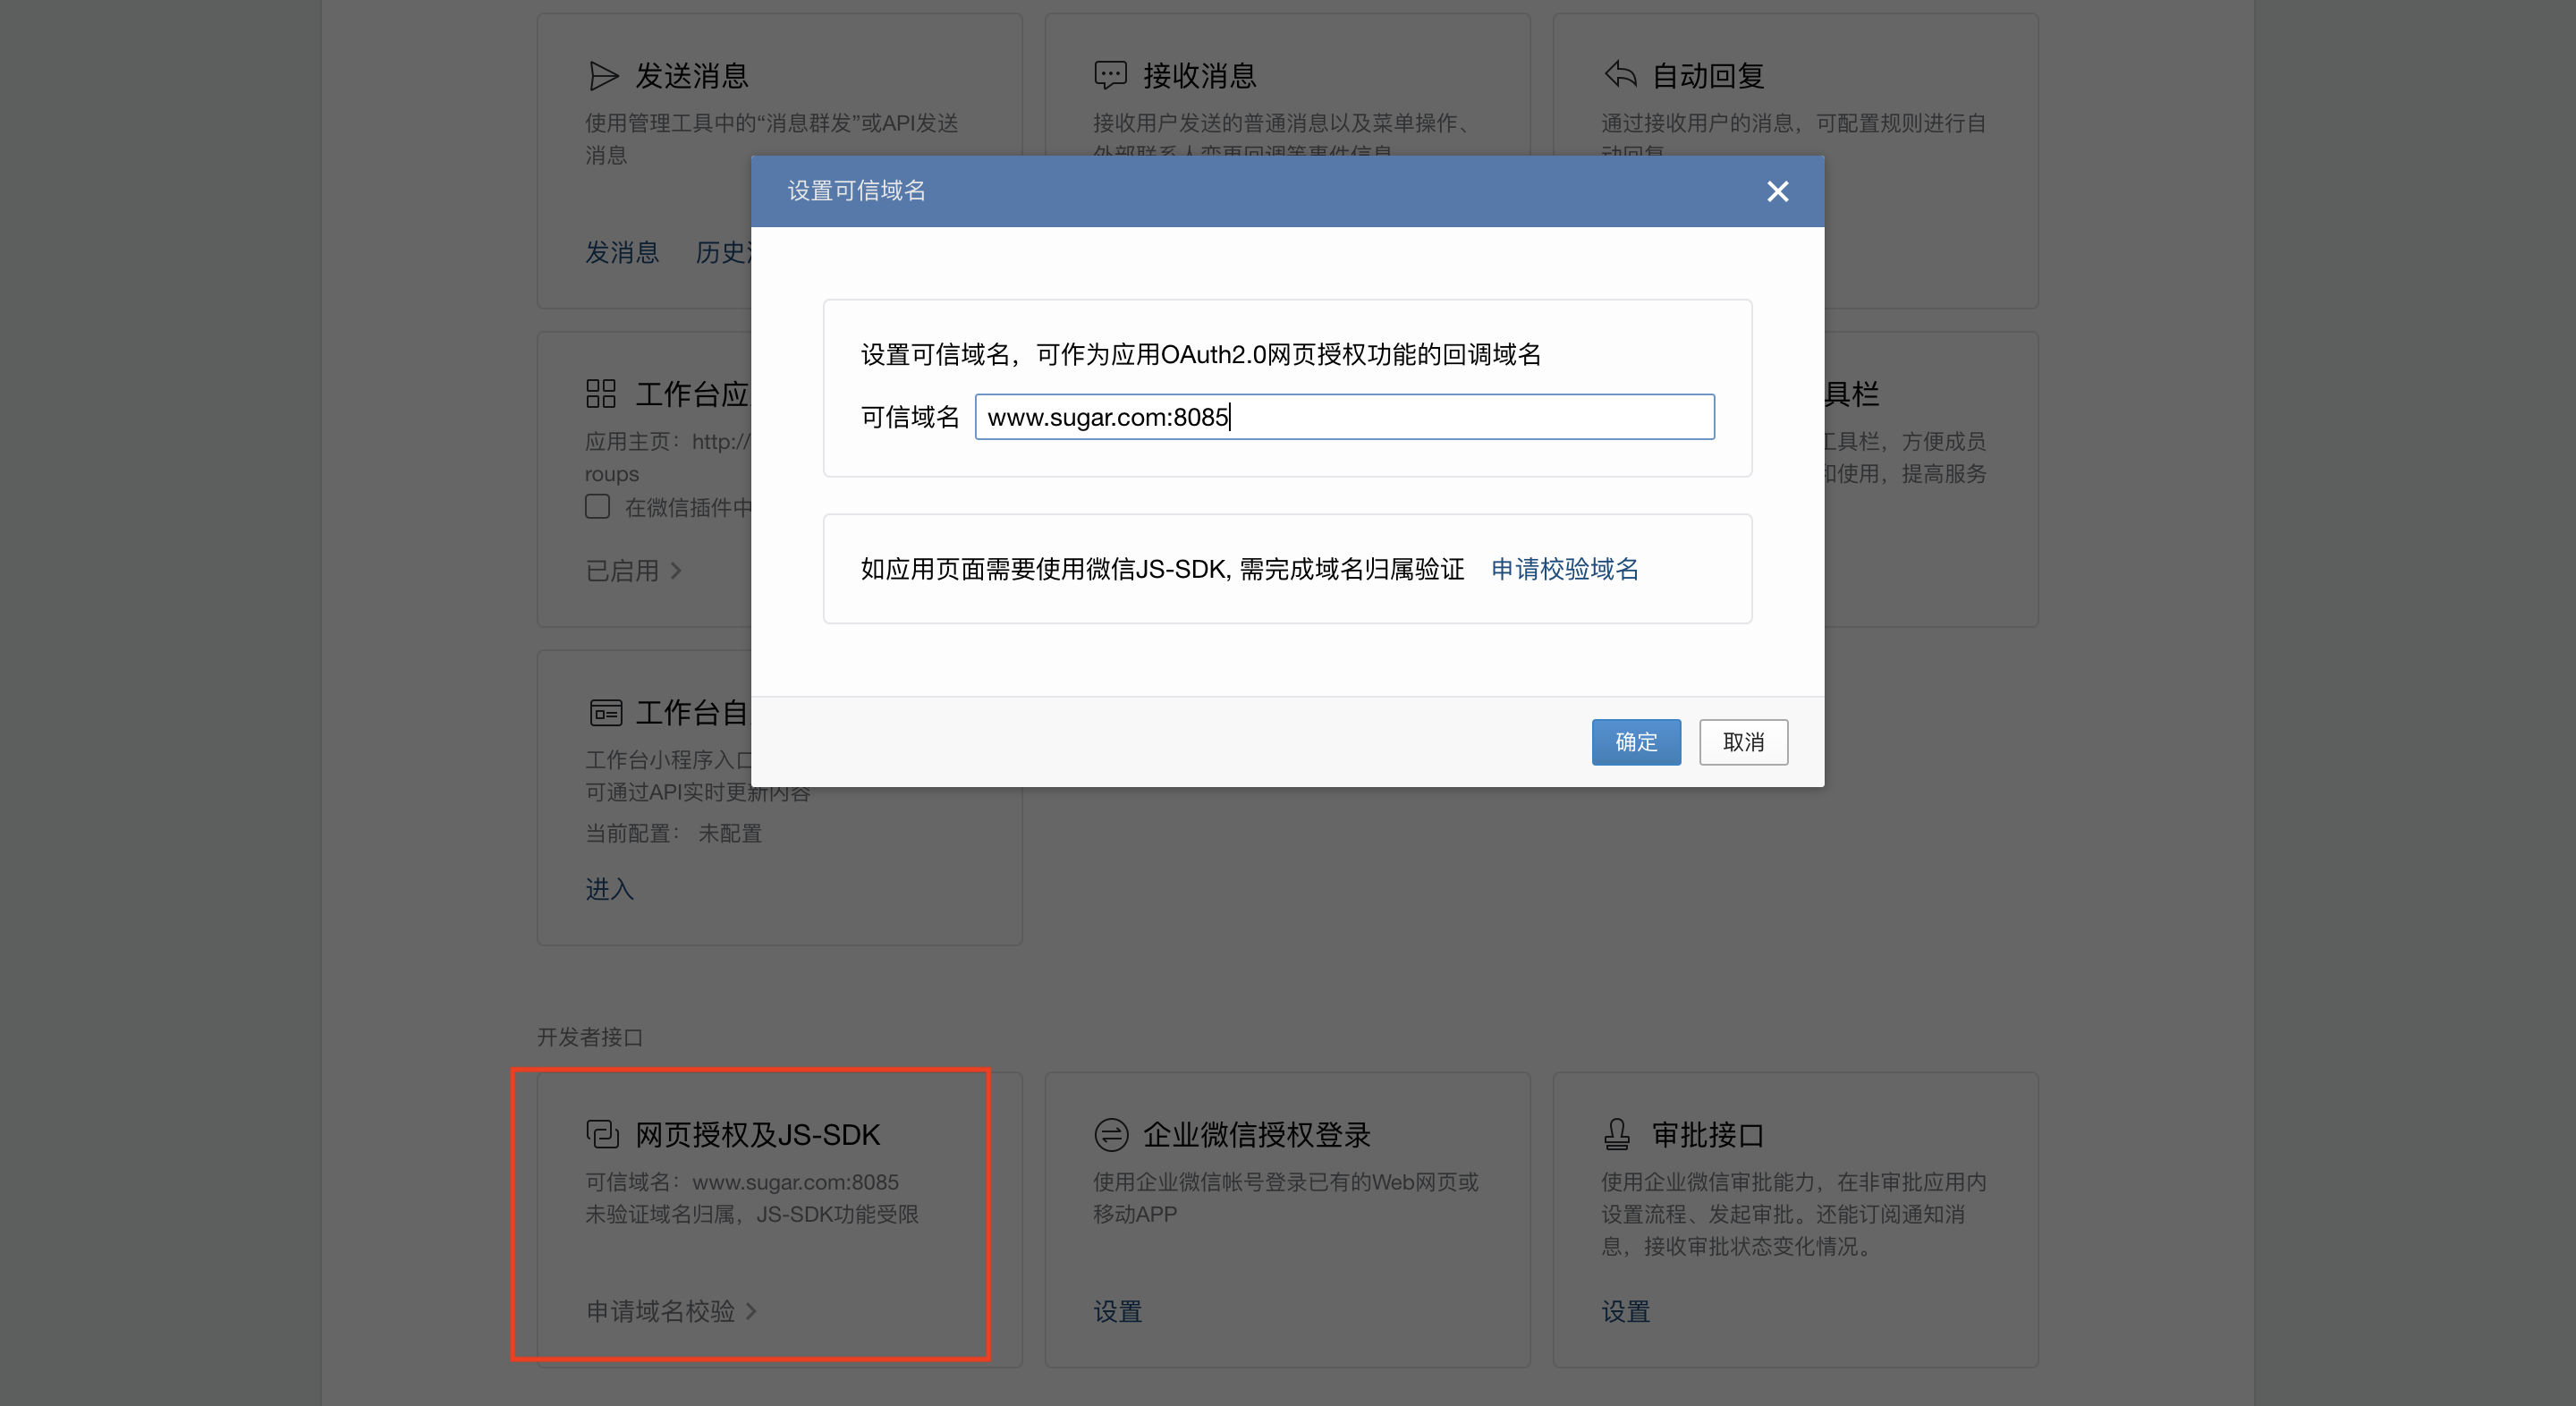Click the 发送消息 heading
2576x1406 pixels.
(x=692, y=76)
